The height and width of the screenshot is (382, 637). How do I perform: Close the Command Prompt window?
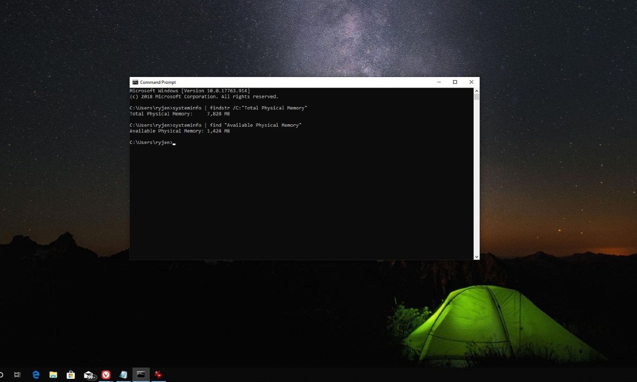(x=471, y=82)
